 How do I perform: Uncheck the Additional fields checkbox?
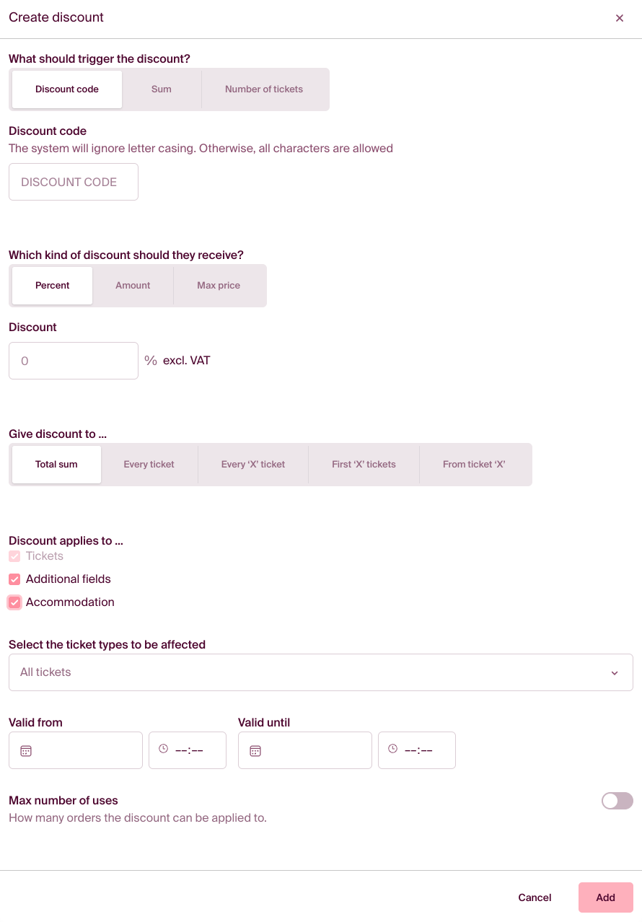(x=14, y=579)
